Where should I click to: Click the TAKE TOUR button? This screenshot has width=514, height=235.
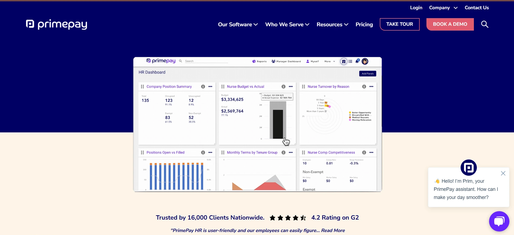coord(400,24)
